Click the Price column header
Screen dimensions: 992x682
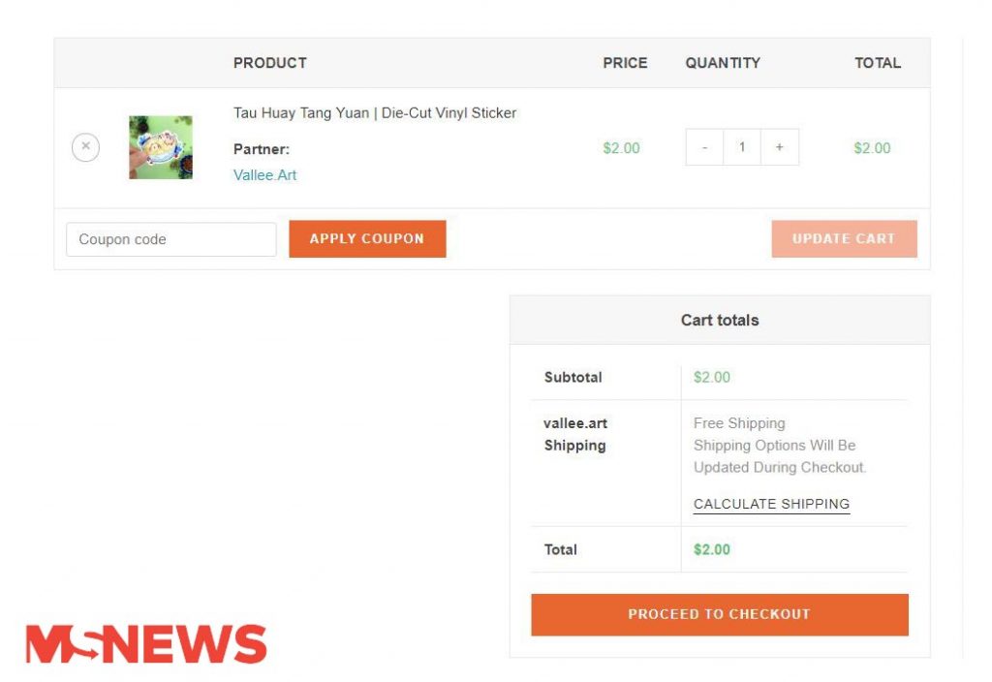[x=625, y=63]
